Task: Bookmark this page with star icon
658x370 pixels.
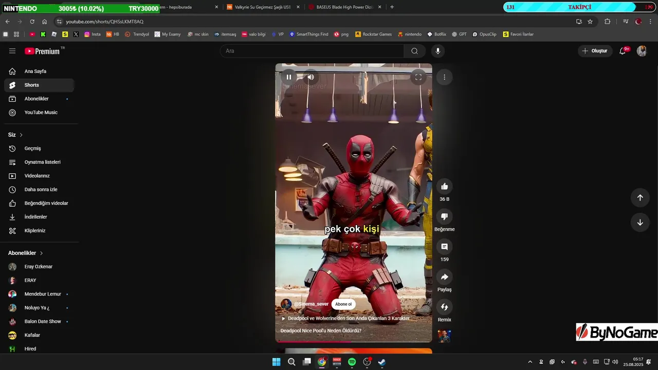Action: (590, 22)
